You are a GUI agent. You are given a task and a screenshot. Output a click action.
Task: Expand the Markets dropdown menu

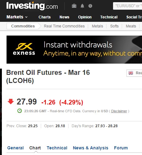pos(17,17)
